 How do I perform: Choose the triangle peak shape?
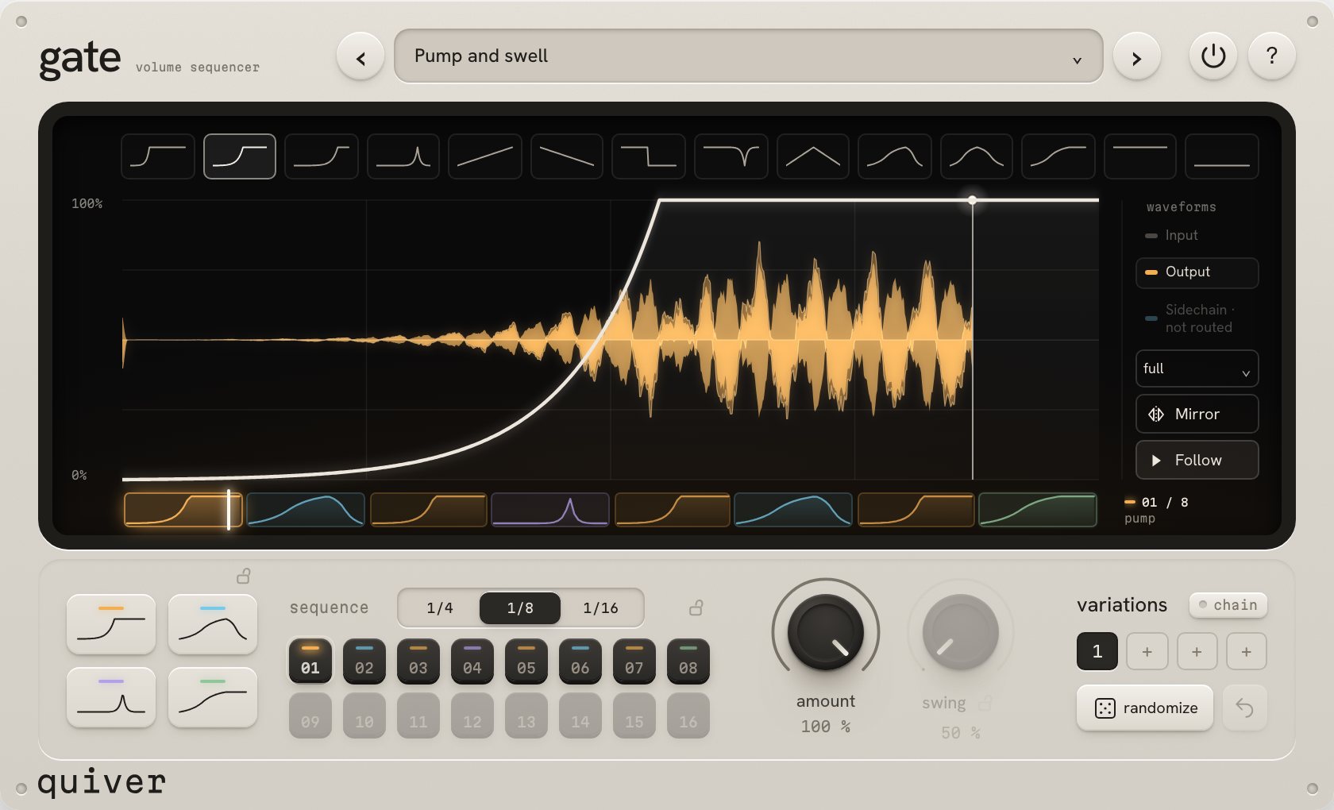[x=813, y=156]
